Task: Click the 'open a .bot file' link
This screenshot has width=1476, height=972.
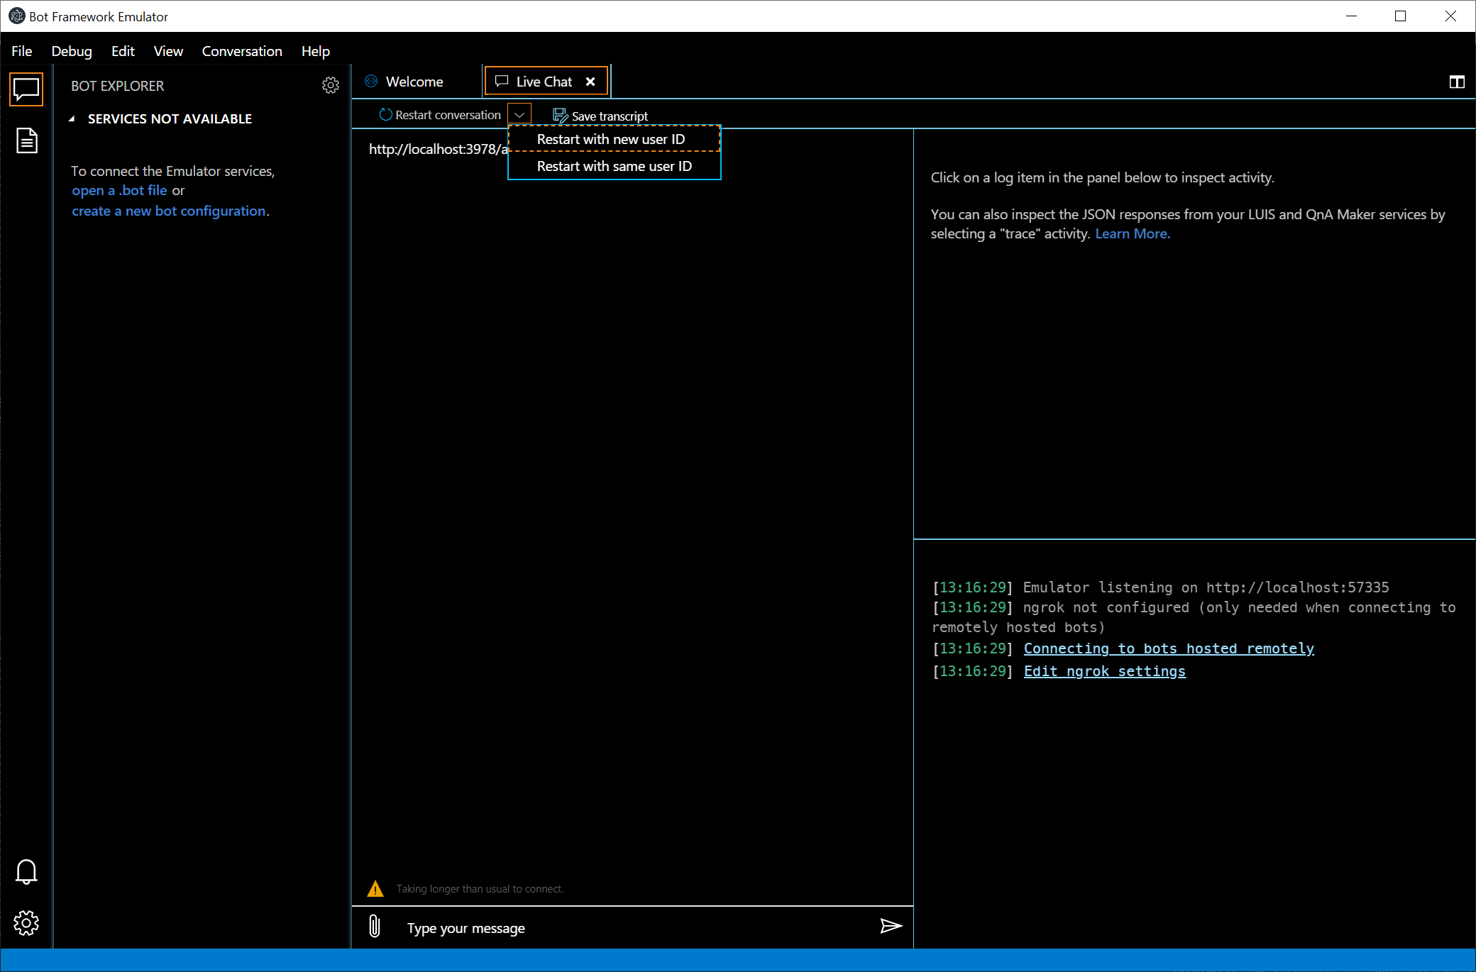Action: pyautogui.click(x=119, y=191)
